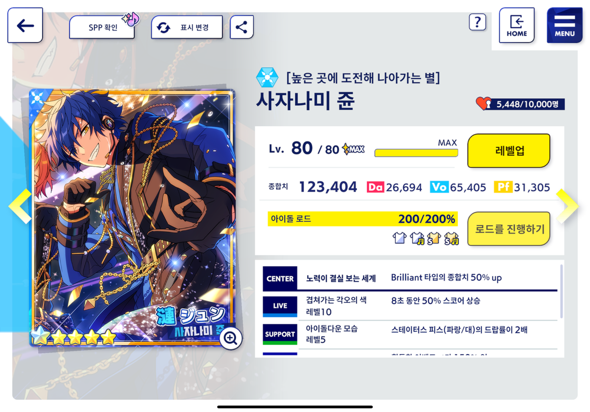This screenshot has height=412, width=590.
Task: Show previous card with left yellow arrow
Action: coord(20,206)
